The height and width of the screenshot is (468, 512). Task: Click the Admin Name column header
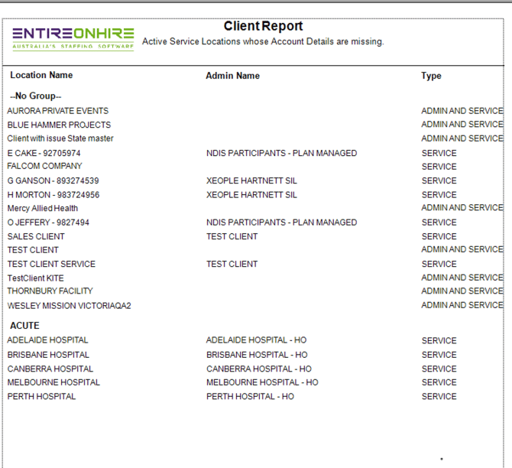pyautogui.click(x=232, y=76)
